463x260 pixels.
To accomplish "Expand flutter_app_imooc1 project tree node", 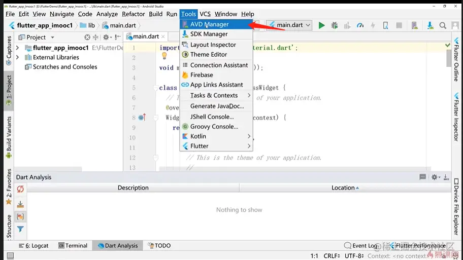I will point(17,48).
